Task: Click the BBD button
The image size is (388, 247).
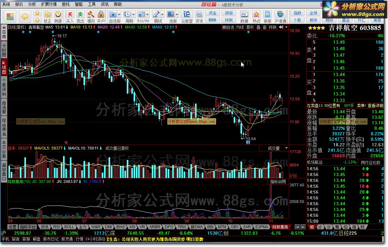Action: coord(212,20)
